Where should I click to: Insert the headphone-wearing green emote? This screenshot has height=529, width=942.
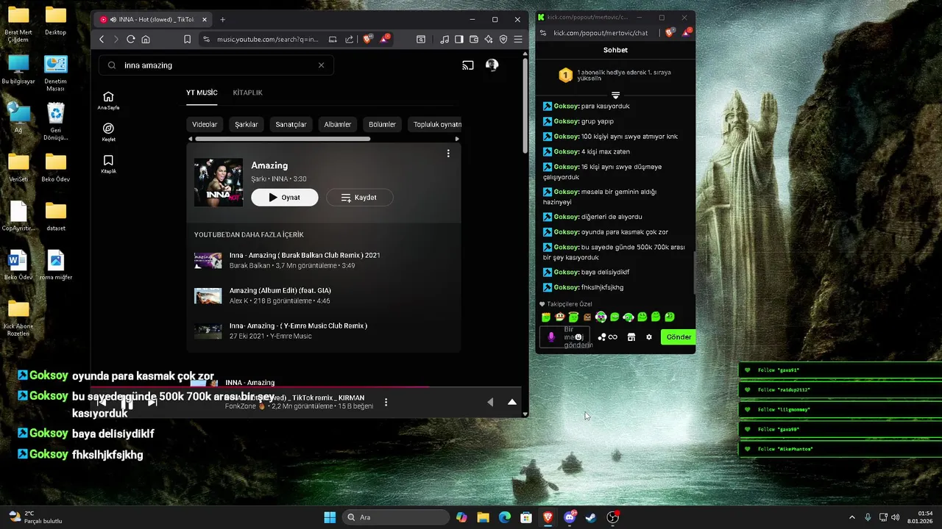[x=628, y=317]
